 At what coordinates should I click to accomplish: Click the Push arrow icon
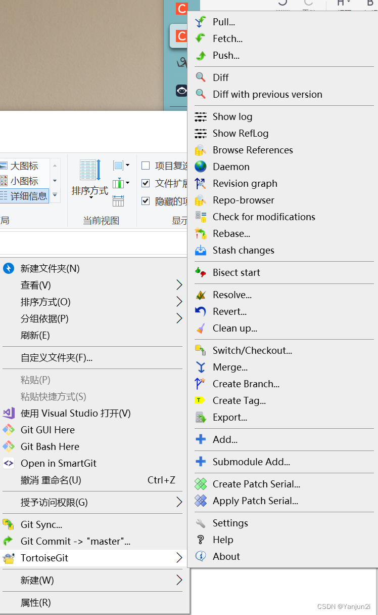point(201,55)
